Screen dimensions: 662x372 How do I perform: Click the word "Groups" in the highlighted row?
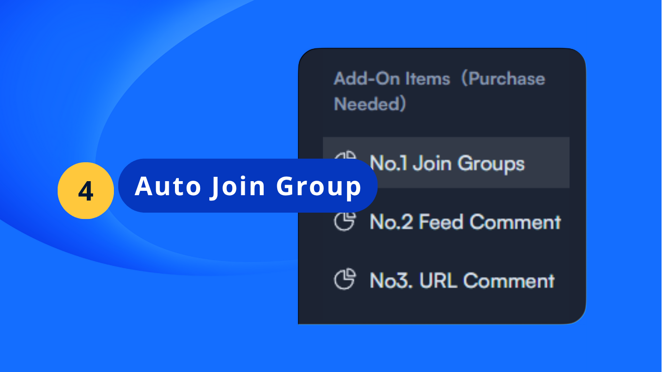491,164
